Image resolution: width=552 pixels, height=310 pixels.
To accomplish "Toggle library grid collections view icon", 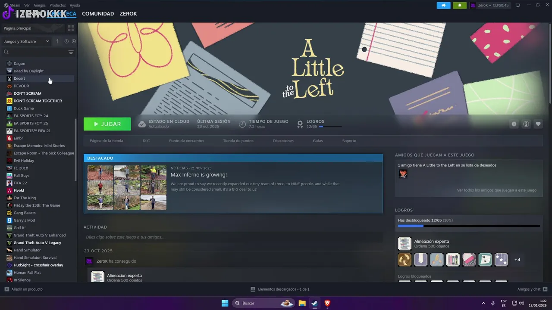I will coord(71,28).
